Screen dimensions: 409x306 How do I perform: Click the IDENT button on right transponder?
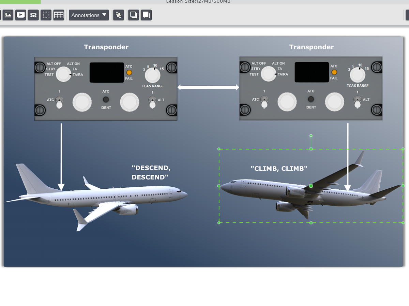click(x=311, y=99)
